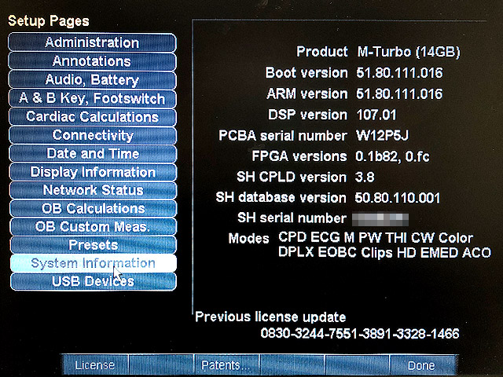Click SH CPLD version value 3.8
Image resolution: width=503 pixels, height=377 pixels.
(x=365, y=177)
